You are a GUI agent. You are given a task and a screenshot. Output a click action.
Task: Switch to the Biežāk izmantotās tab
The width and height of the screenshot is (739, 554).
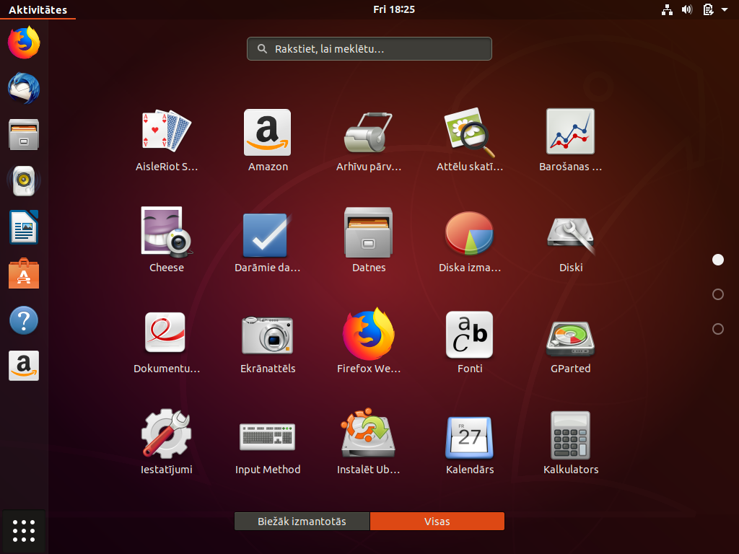(302, 522)
